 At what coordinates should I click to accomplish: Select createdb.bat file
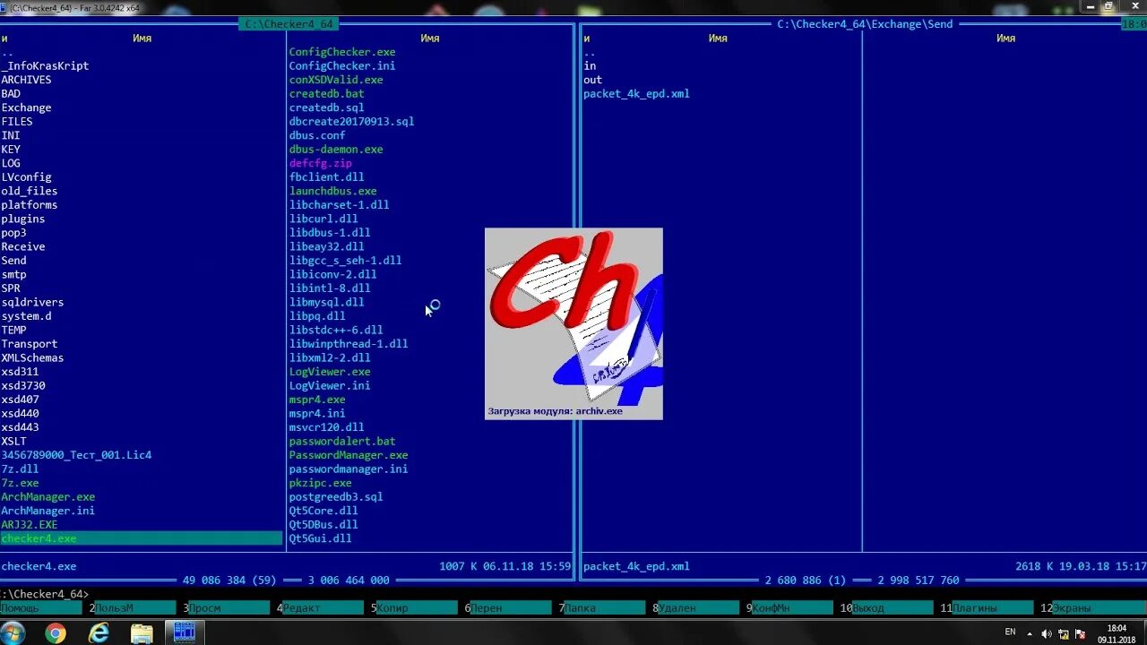(326, 93)
